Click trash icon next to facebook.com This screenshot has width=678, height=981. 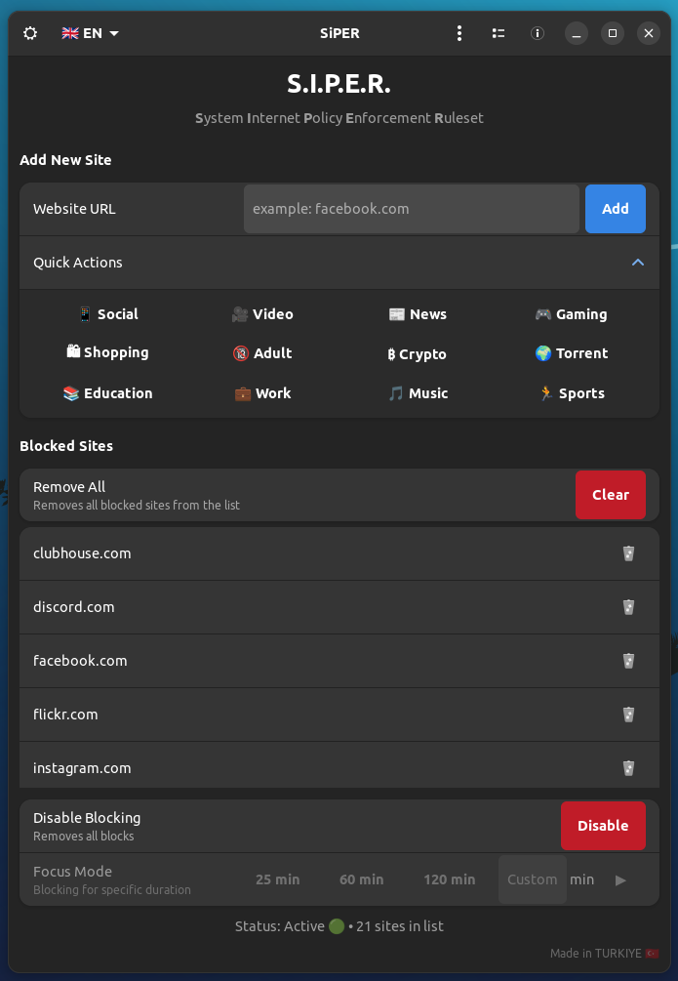628,661
